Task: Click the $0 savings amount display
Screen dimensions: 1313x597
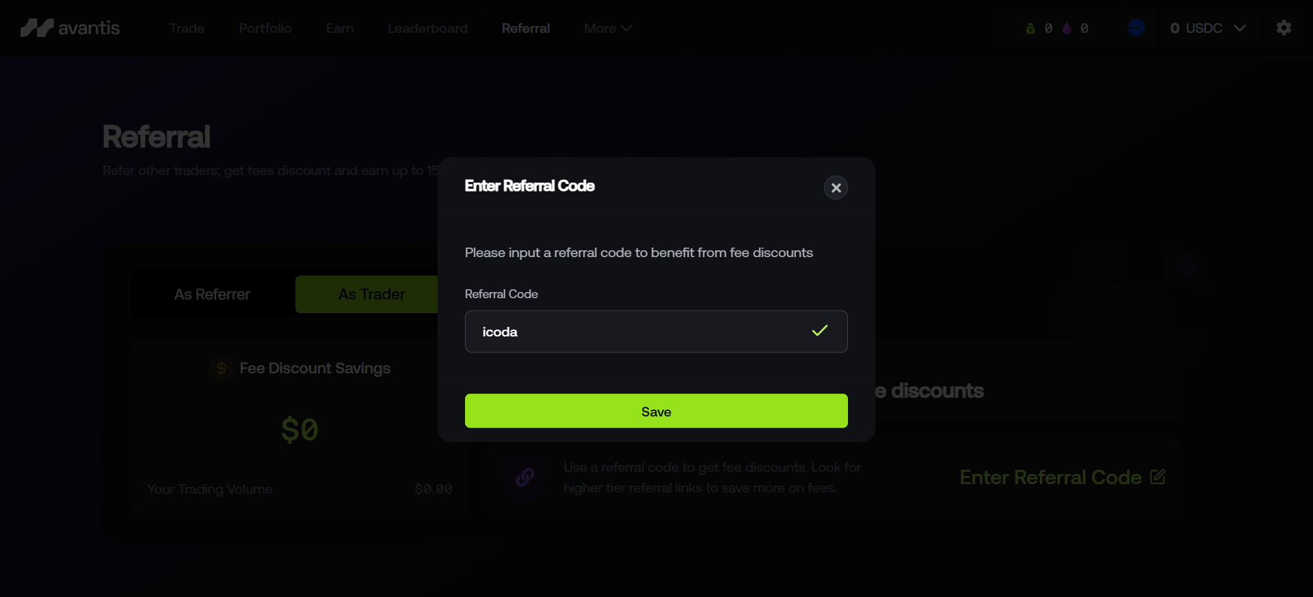Action: point(299,429)
